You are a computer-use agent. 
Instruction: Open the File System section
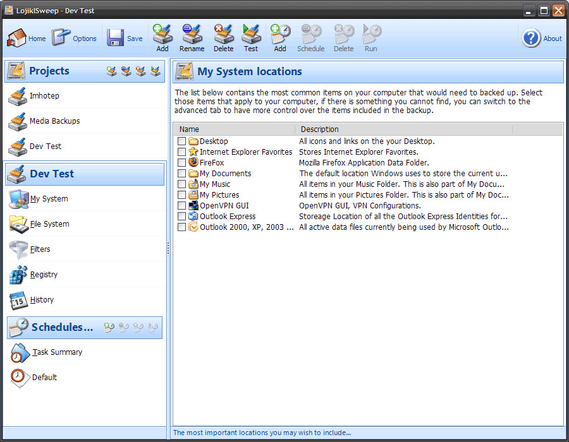click(85, 224)
